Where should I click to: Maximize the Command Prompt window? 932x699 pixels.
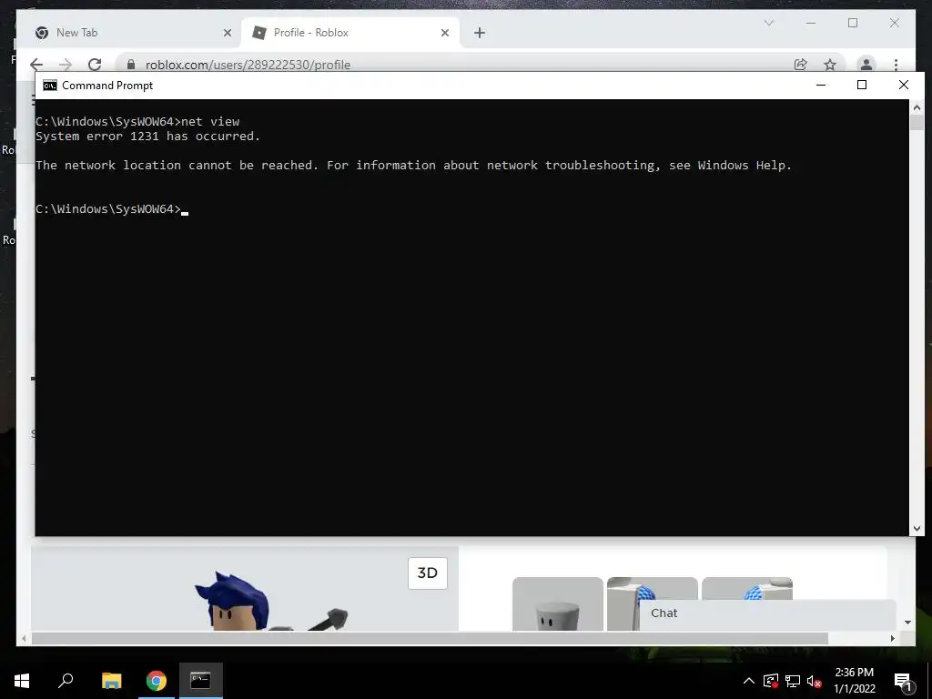click(x=862, y=85)
